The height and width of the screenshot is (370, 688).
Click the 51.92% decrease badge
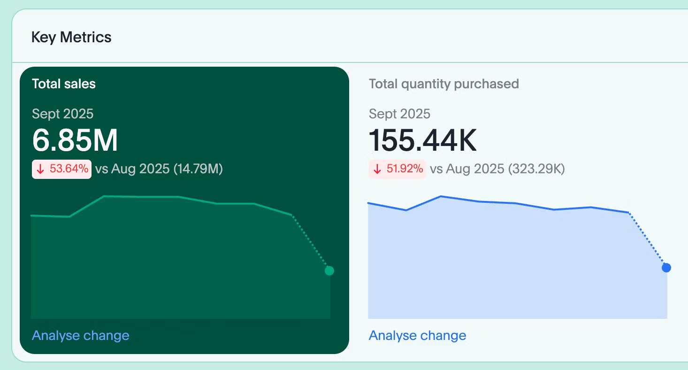398,170
